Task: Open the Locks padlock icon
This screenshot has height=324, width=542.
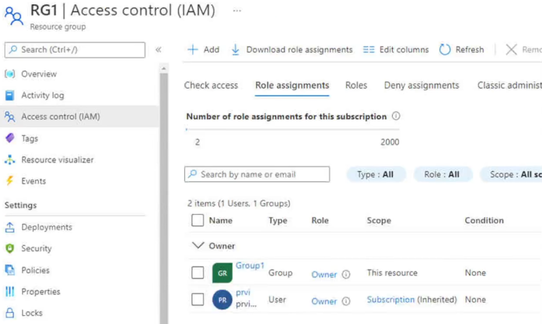Action: 9,313
